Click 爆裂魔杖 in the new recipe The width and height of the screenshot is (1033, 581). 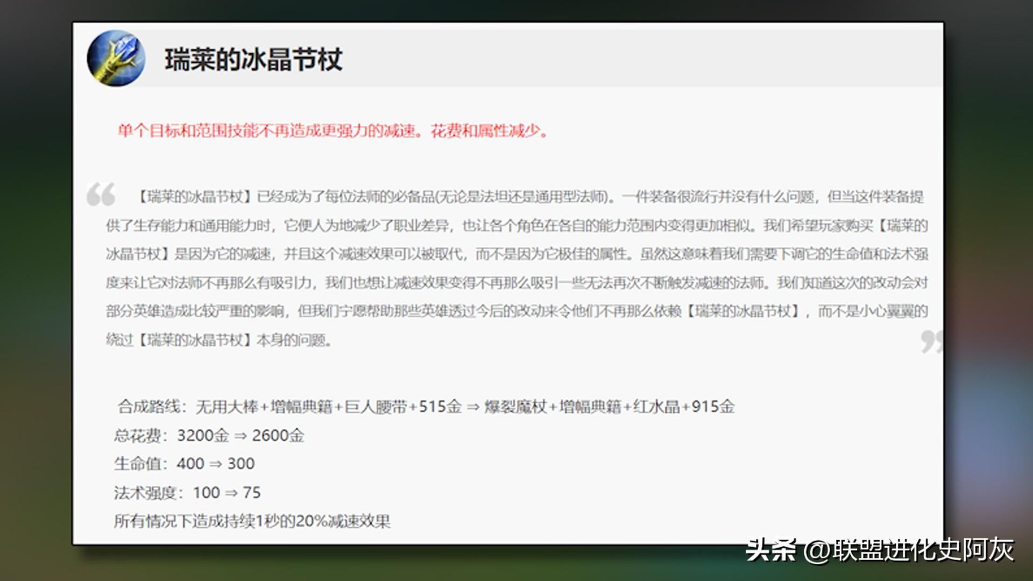tap(515, 407)
